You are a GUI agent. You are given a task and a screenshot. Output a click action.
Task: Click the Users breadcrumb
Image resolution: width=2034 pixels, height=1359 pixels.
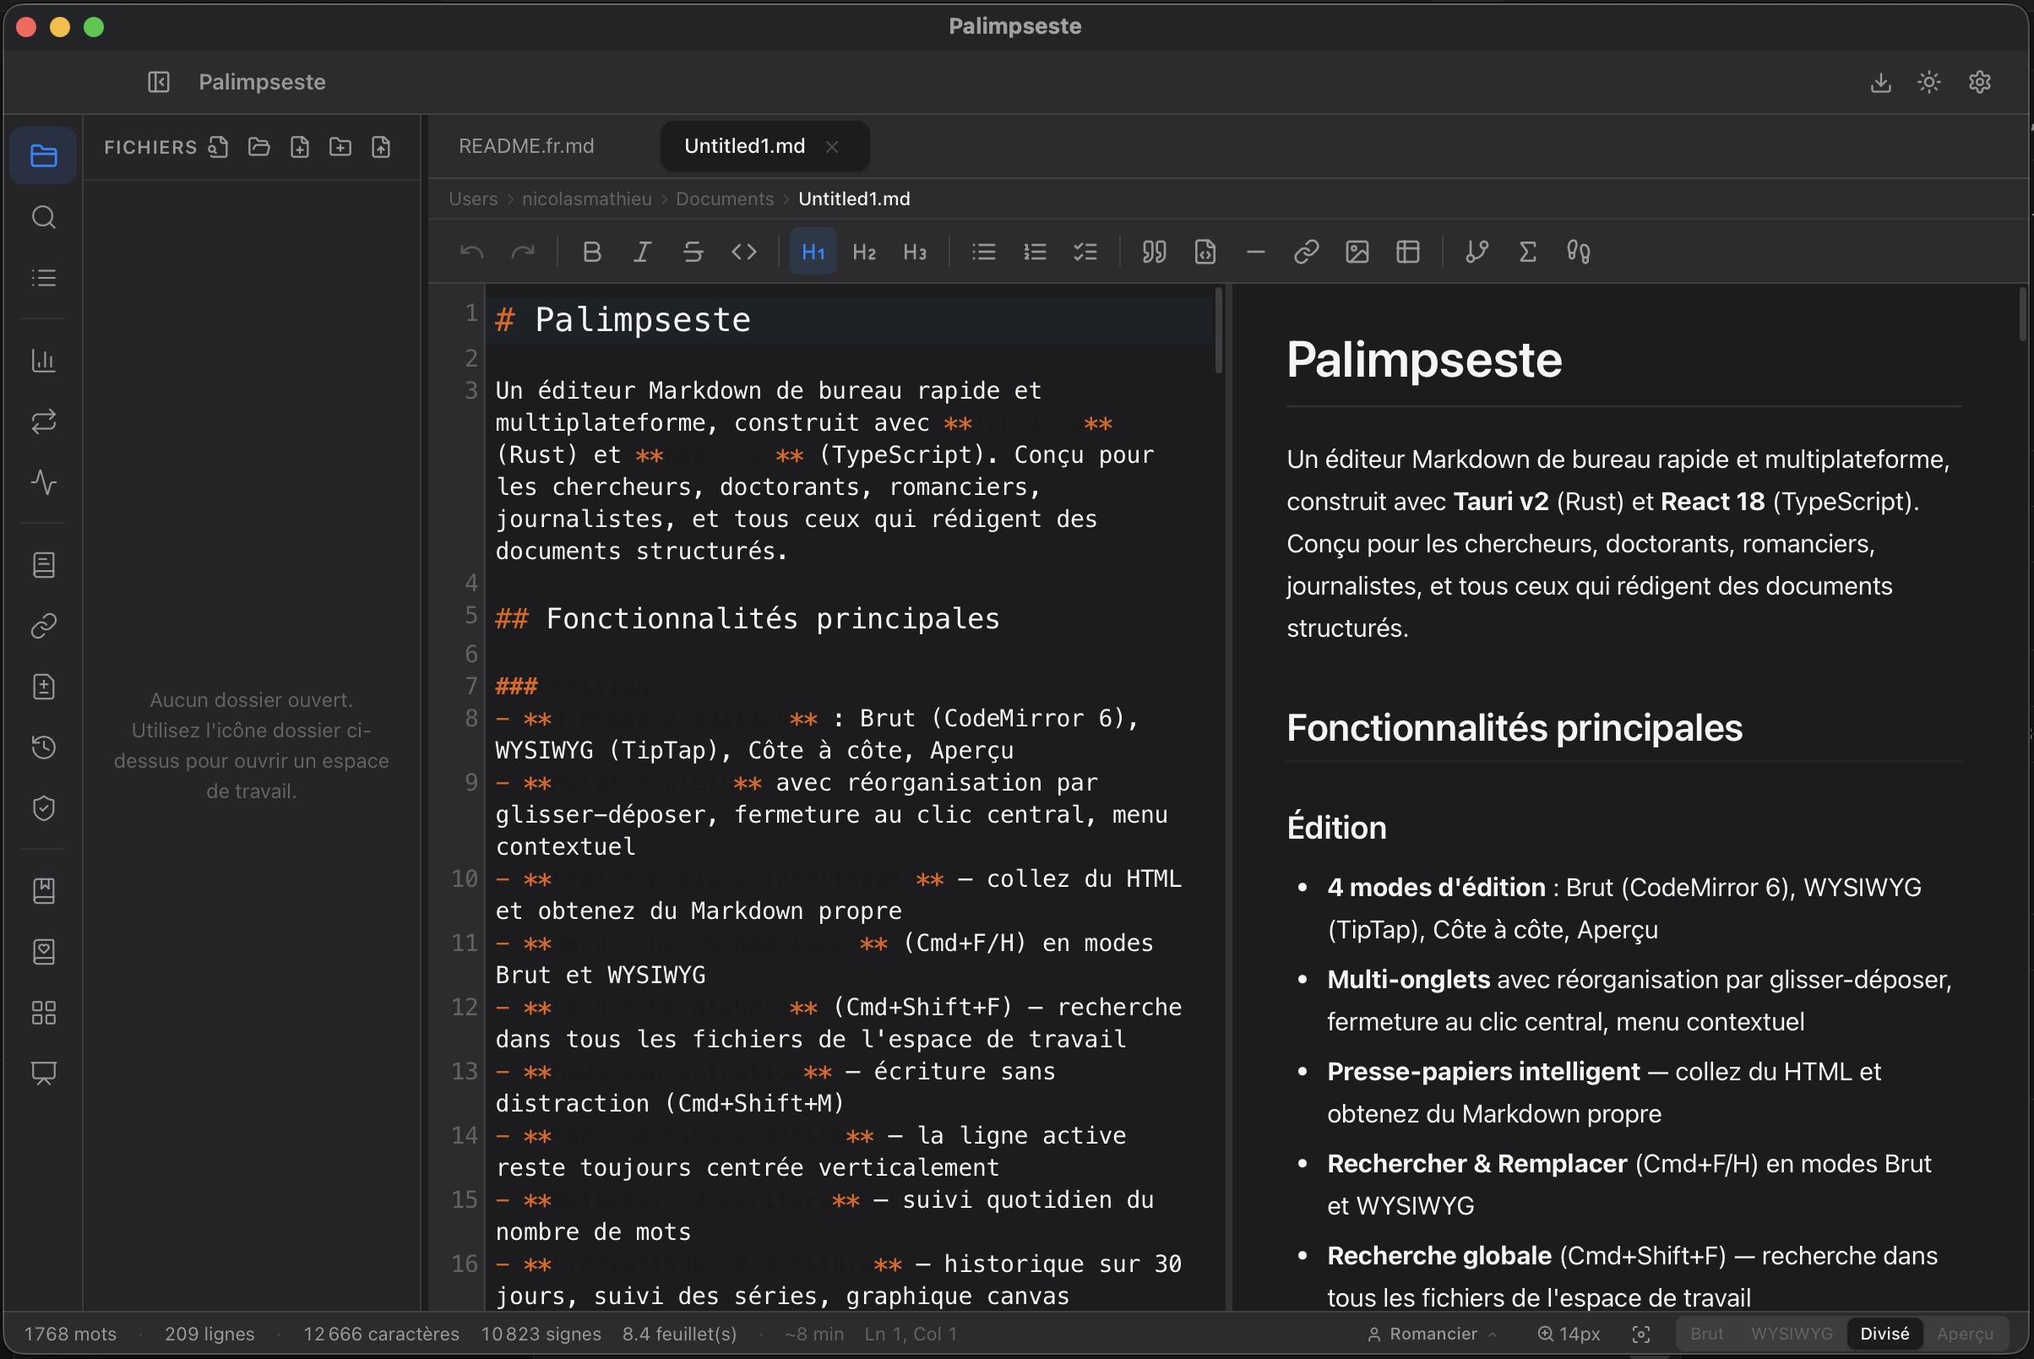coord(473,198)
